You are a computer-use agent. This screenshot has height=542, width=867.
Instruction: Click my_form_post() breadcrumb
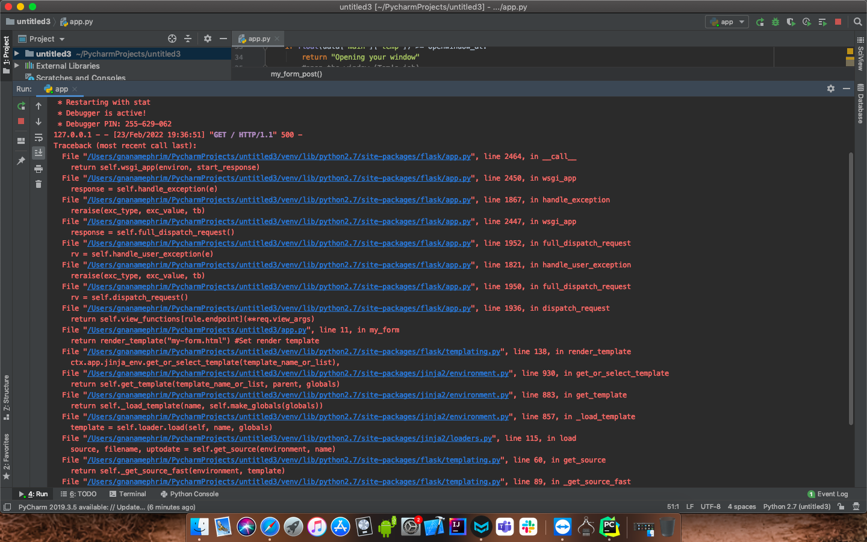point(296,74)
